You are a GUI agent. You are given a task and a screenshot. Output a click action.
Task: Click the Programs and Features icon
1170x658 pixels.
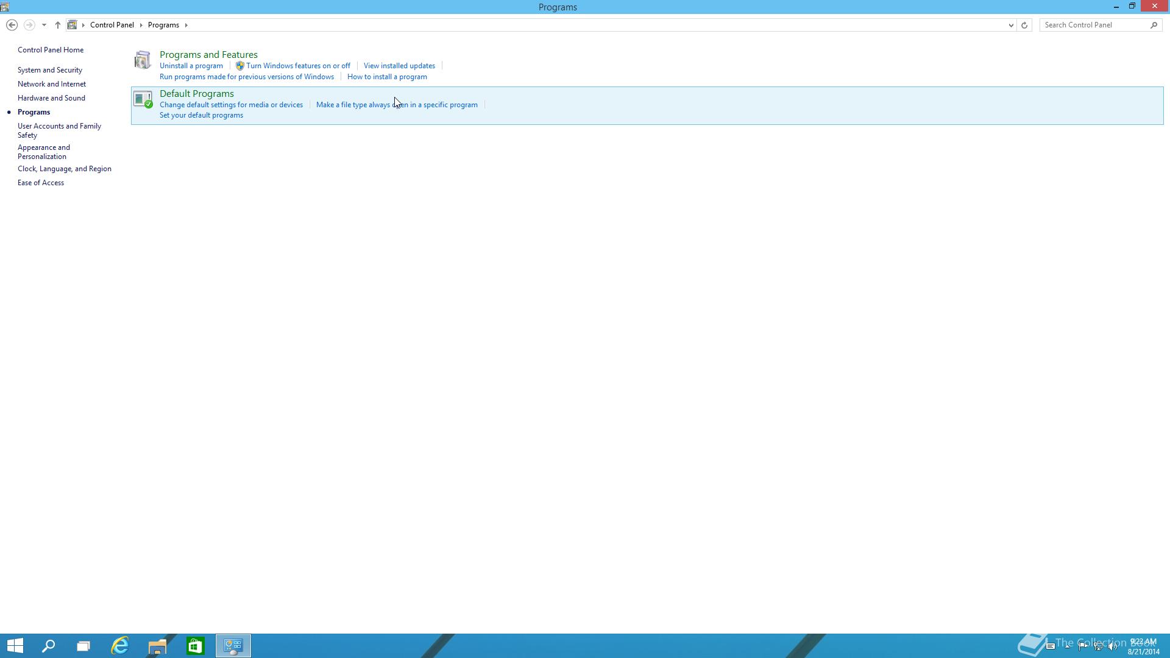pos(143,60)
